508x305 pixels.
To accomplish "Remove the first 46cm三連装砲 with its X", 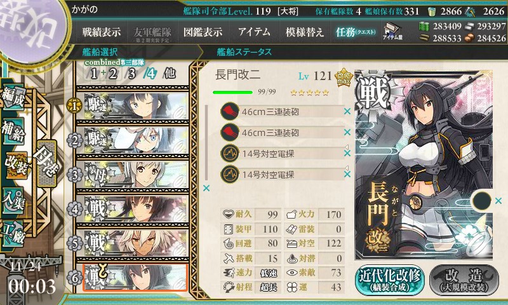I will pos(347,111).
